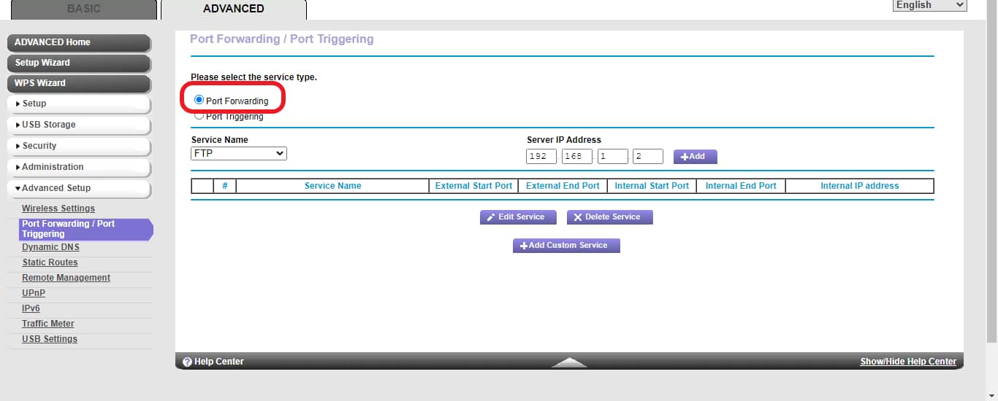Collapse the Advanced Setup section
Screen dimensions: 998x401
tap(79, 188)
